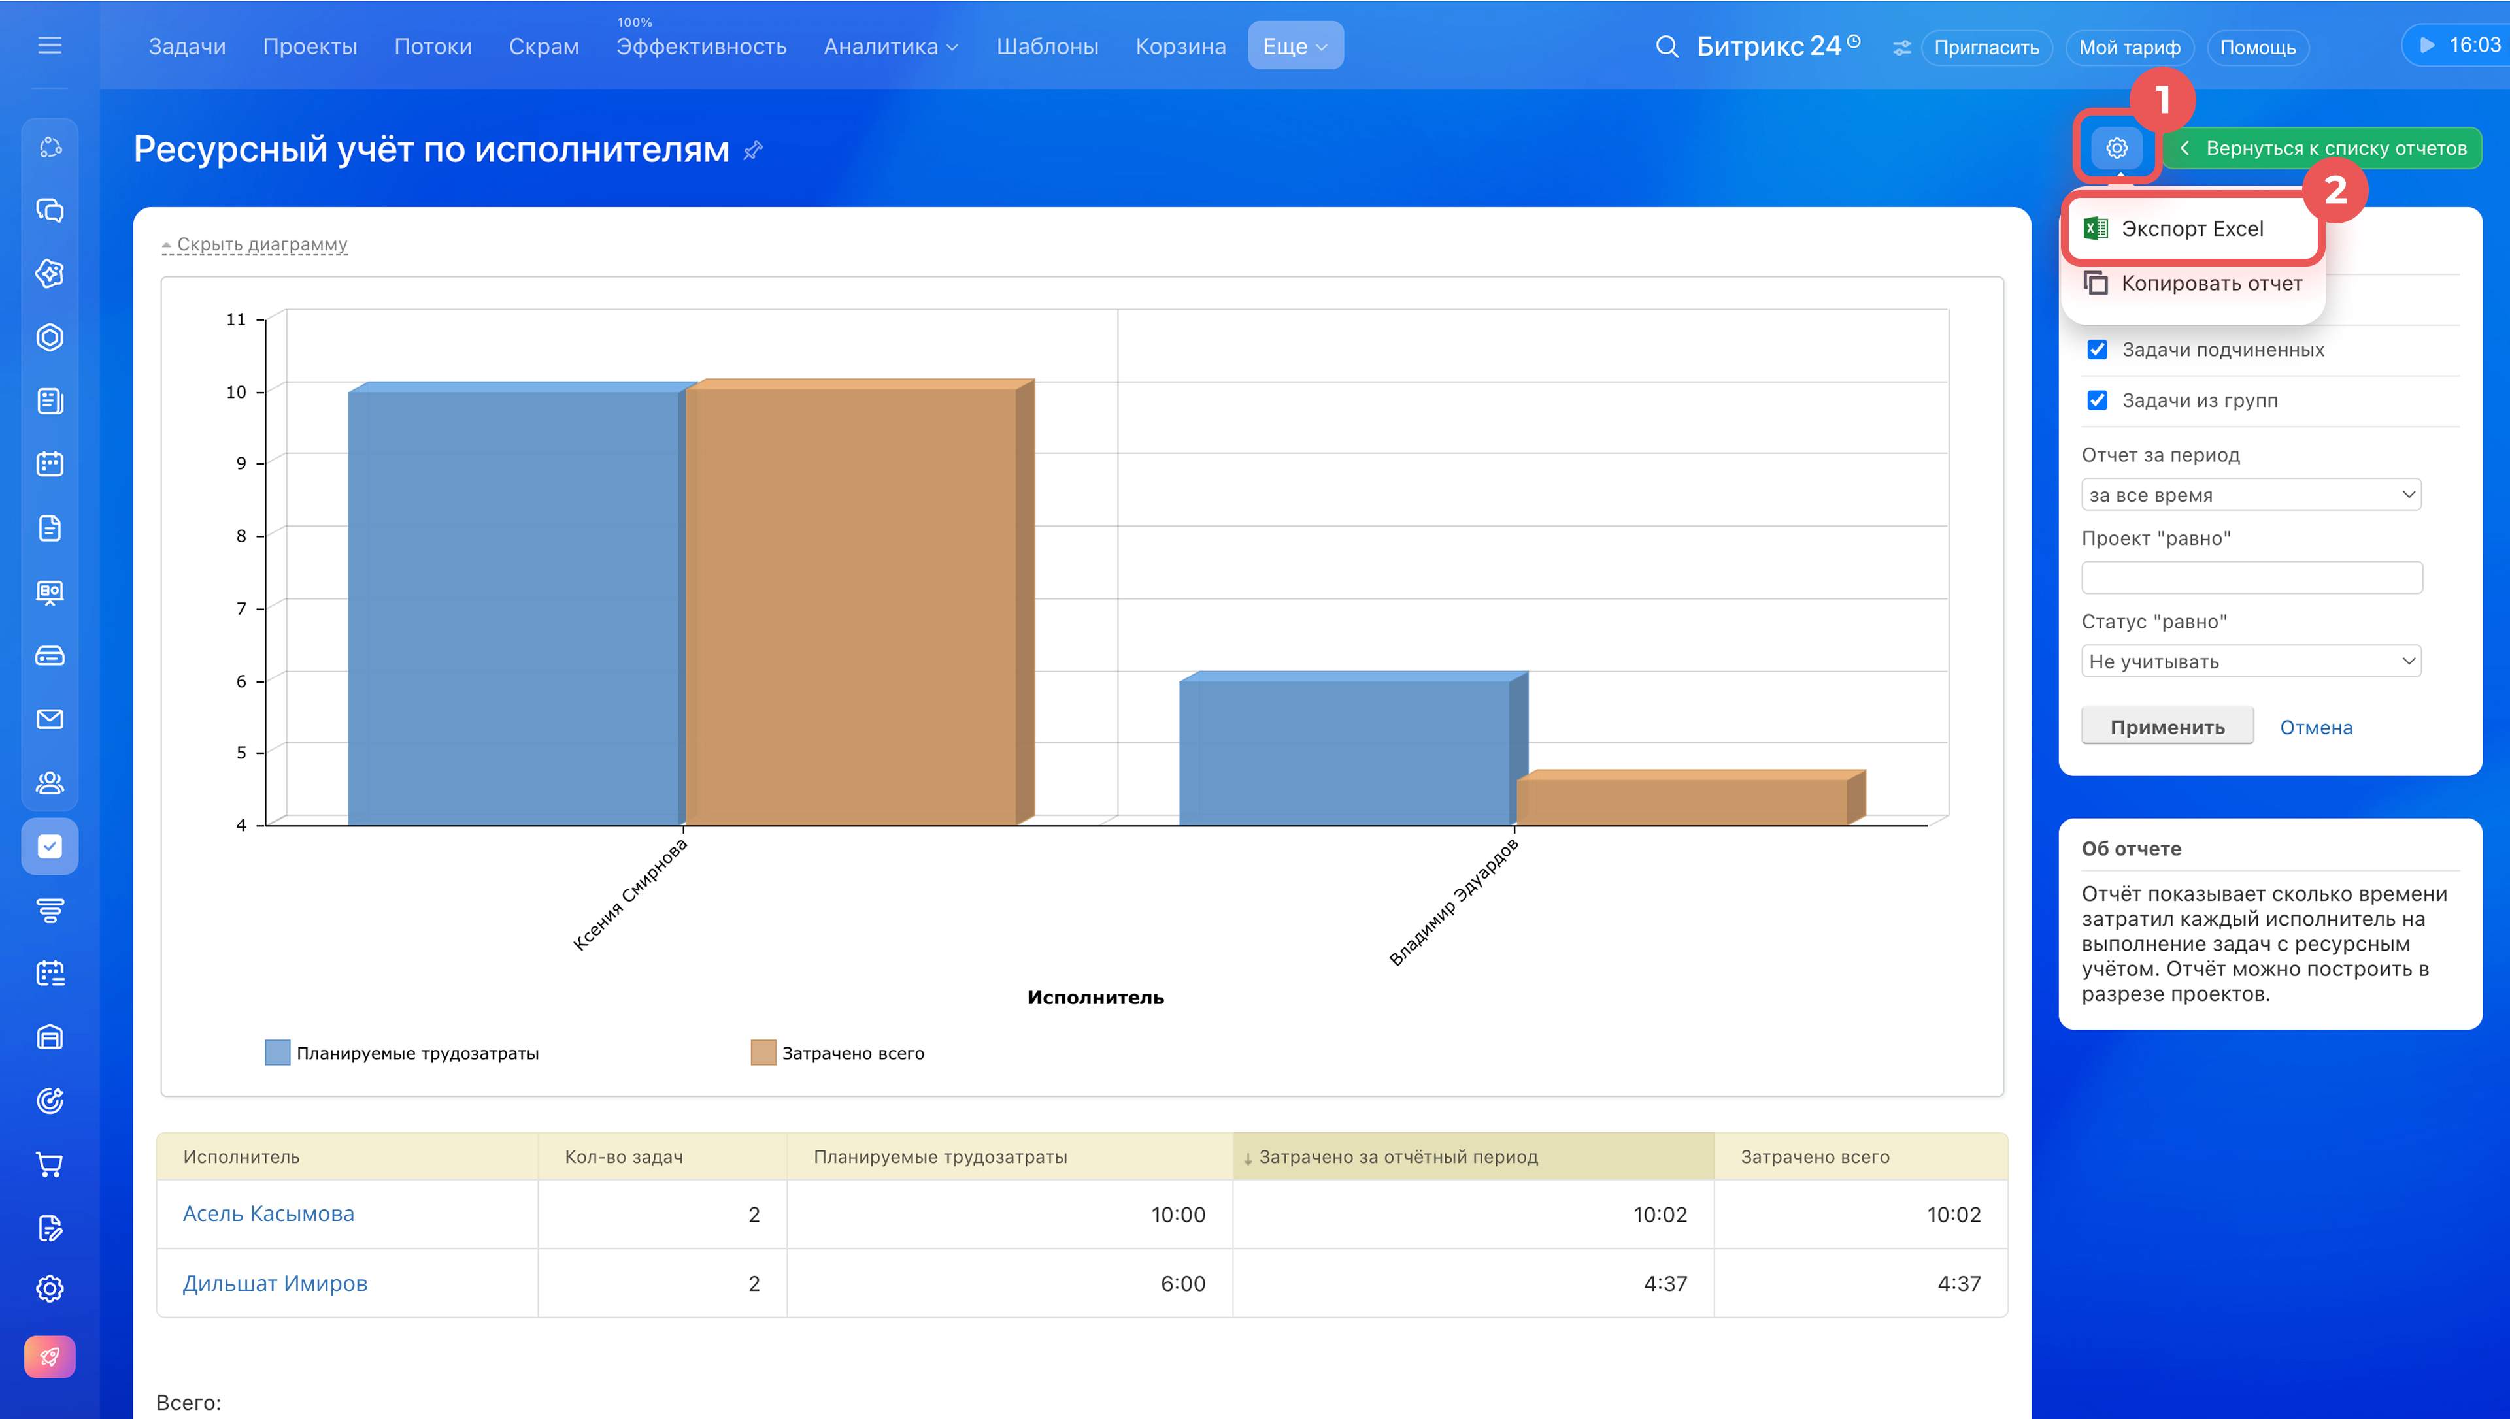Select Экспорт Excel from the menu
The height and width of the screenshot is (1419, 2510).
coord(2192,229)
